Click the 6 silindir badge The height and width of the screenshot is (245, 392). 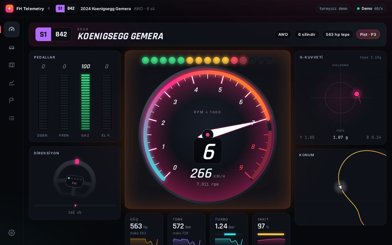point(307,34)
